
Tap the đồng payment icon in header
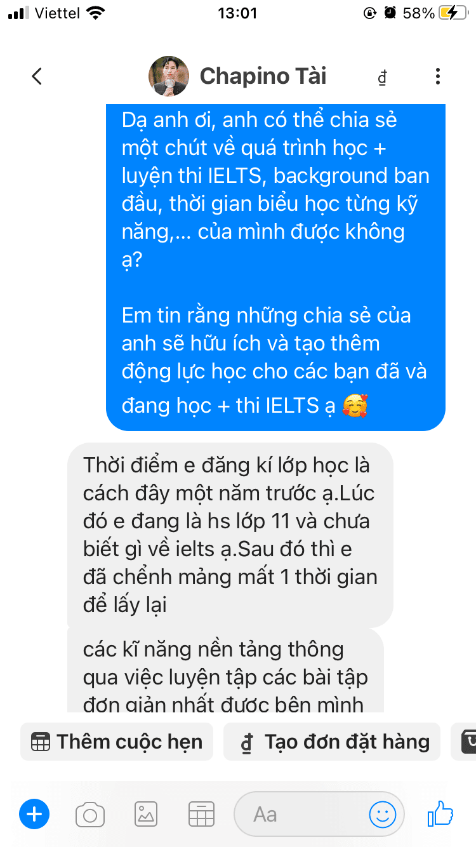pyautogui.click(x=382, y=77)
